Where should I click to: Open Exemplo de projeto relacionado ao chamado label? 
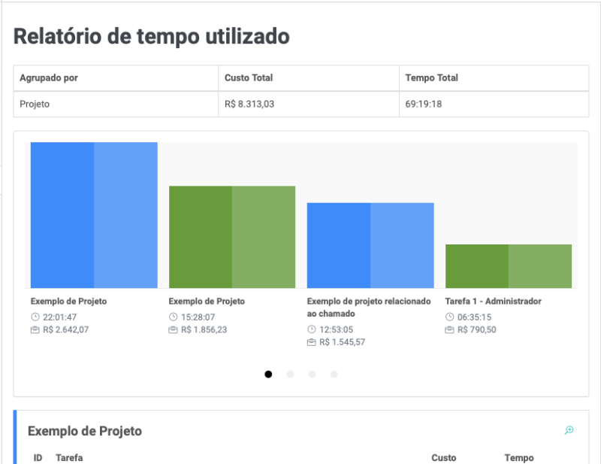pyautogui.click(x=369, y=307)
